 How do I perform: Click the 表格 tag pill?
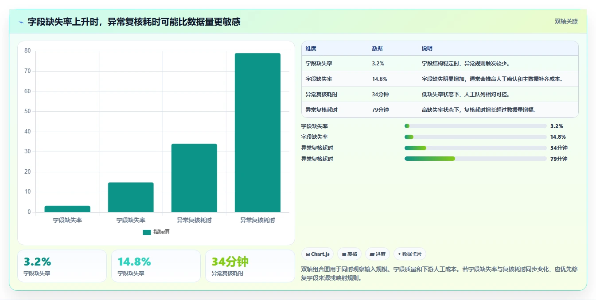pyautogui.click(x=350, y=254)
